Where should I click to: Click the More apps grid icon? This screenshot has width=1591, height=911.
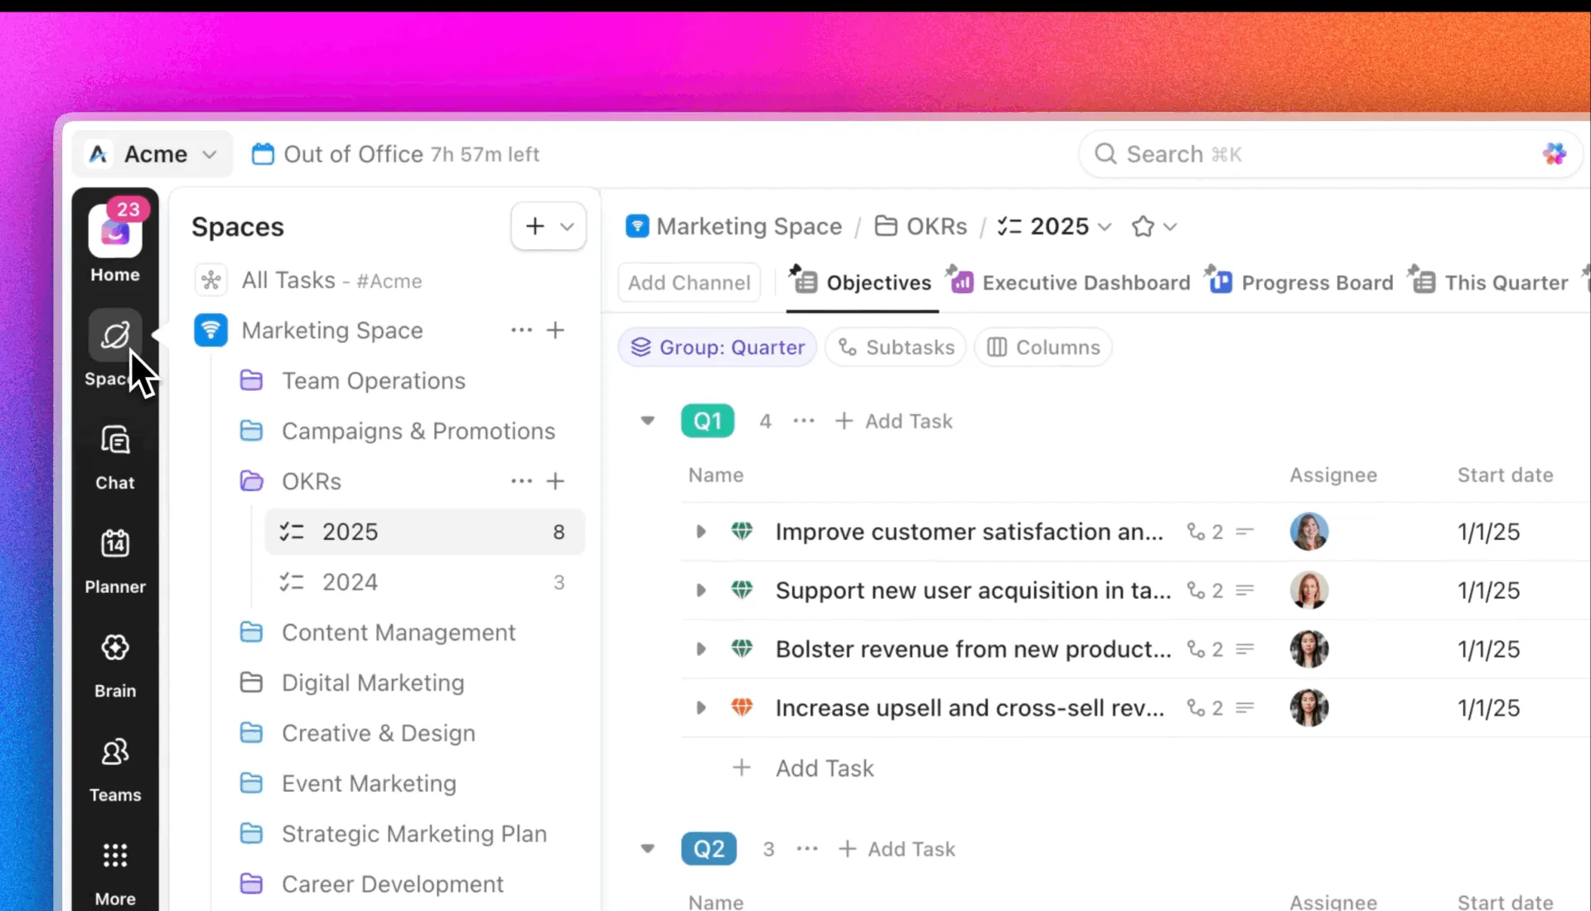[115, 856]
